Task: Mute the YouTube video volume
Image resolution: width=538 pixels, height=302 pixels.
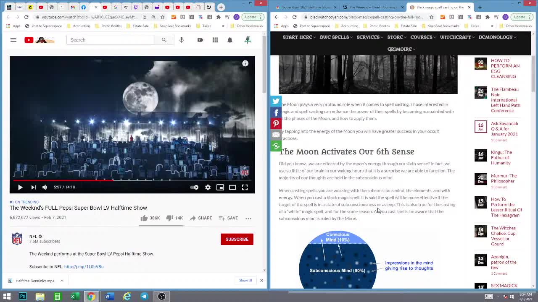Action: [x=45, y=187]
